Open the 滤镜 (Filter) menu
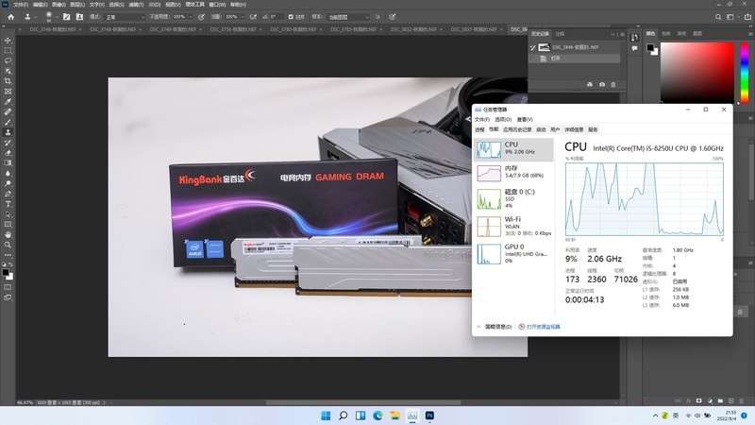 pos(134,4)
